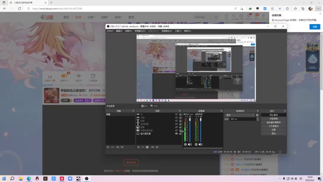The image size is (323, 182).
Task: Open the 工具(T) menu in OBS
Action: tap(178, 31)
